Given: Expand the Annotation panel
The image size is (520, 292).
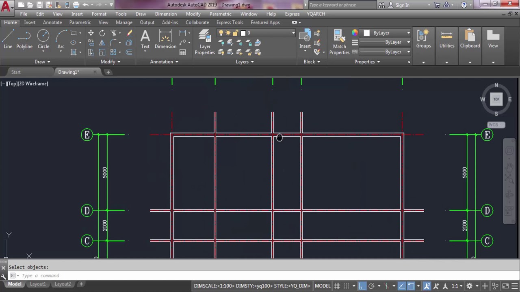Looking at the screenshot, I should (x=164, y=62).
